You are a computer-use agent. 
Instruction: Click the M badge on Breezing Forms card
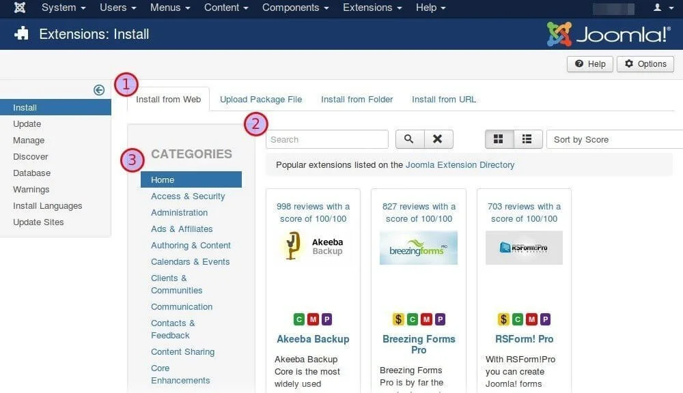(426, 319)
